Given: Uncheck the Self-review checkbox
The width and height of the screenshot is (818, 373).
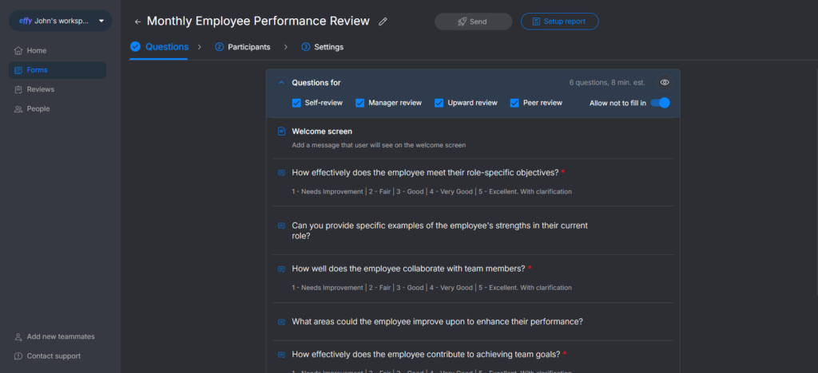Looking at the screenshot, I should pyautogui.click(x=296, y=103).
